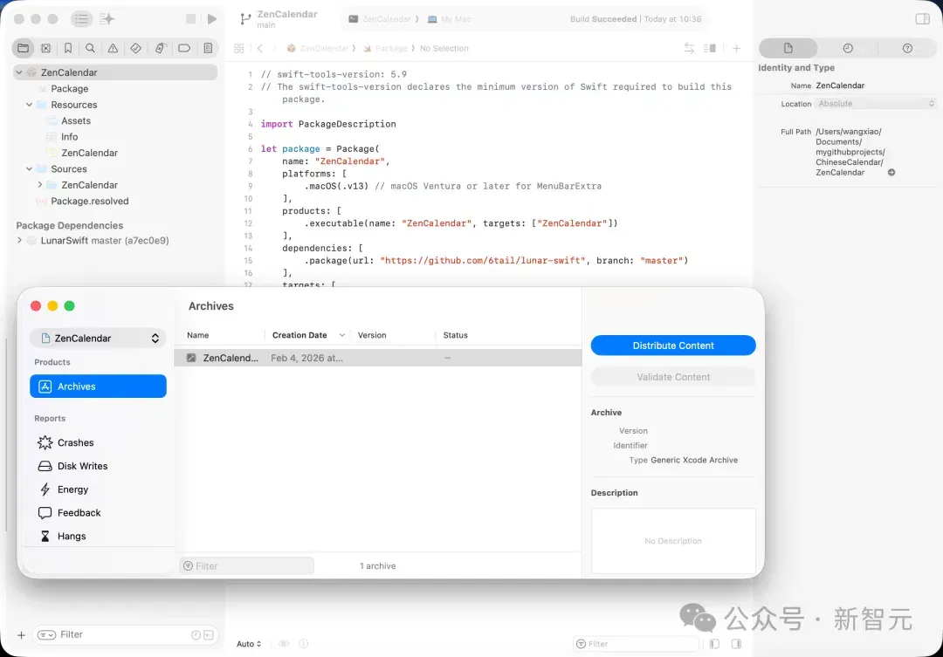Select the ZenCalend... archive row
The height and width of the screenshot is (657, 943).
378,359
